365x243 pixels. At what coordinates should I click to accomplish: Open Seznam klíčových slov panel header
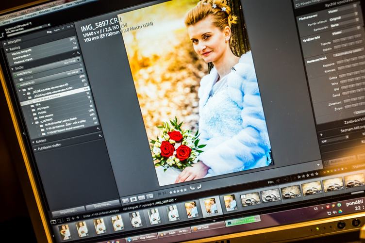(352, 129)
